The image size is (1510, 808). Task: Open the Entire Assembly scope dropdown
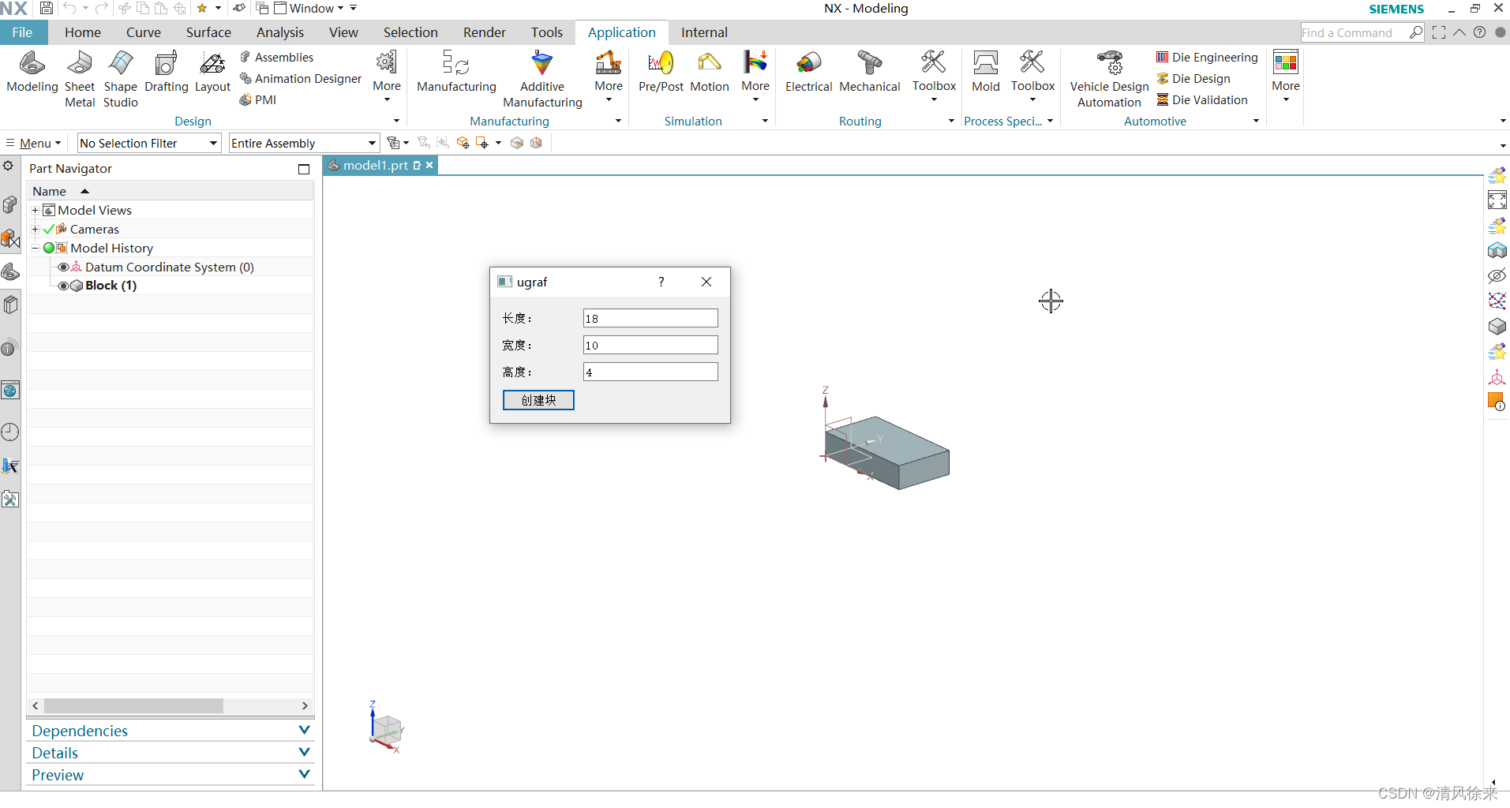click(304, 143)
